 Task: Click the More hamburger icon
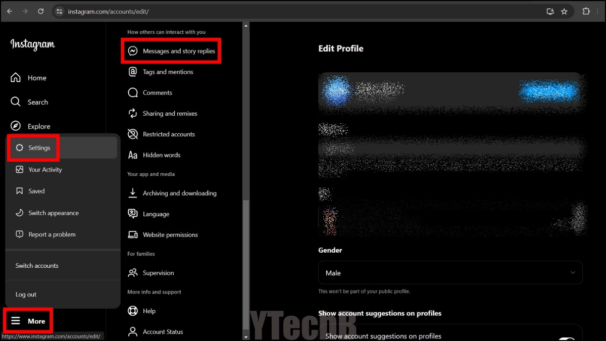pos(16,321)
